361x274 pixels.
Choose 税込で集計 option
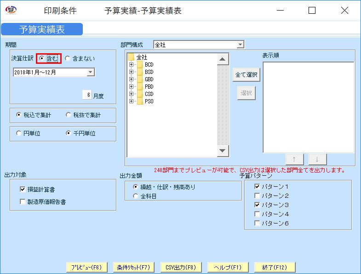(19, 115)
